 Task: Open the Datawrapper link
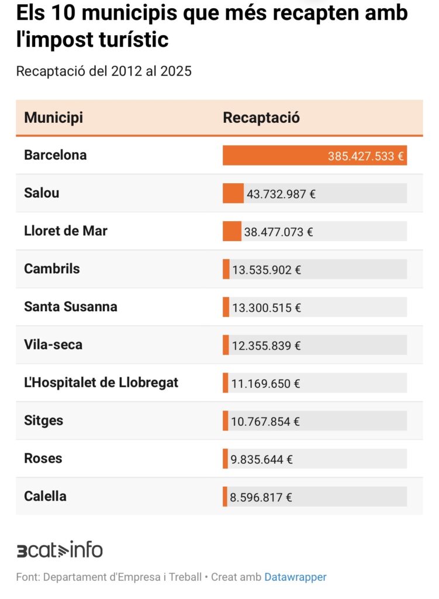(x=295, y=577)
